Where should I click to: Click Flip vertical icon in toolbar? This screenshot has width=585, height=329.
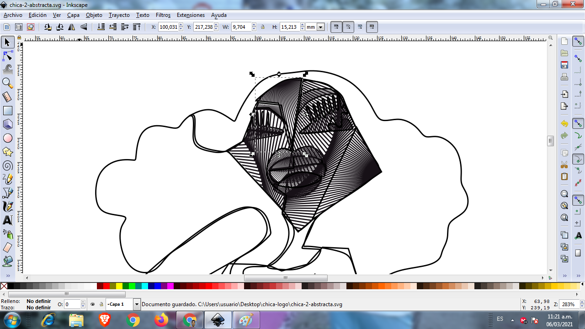click(x=84, y=27)
